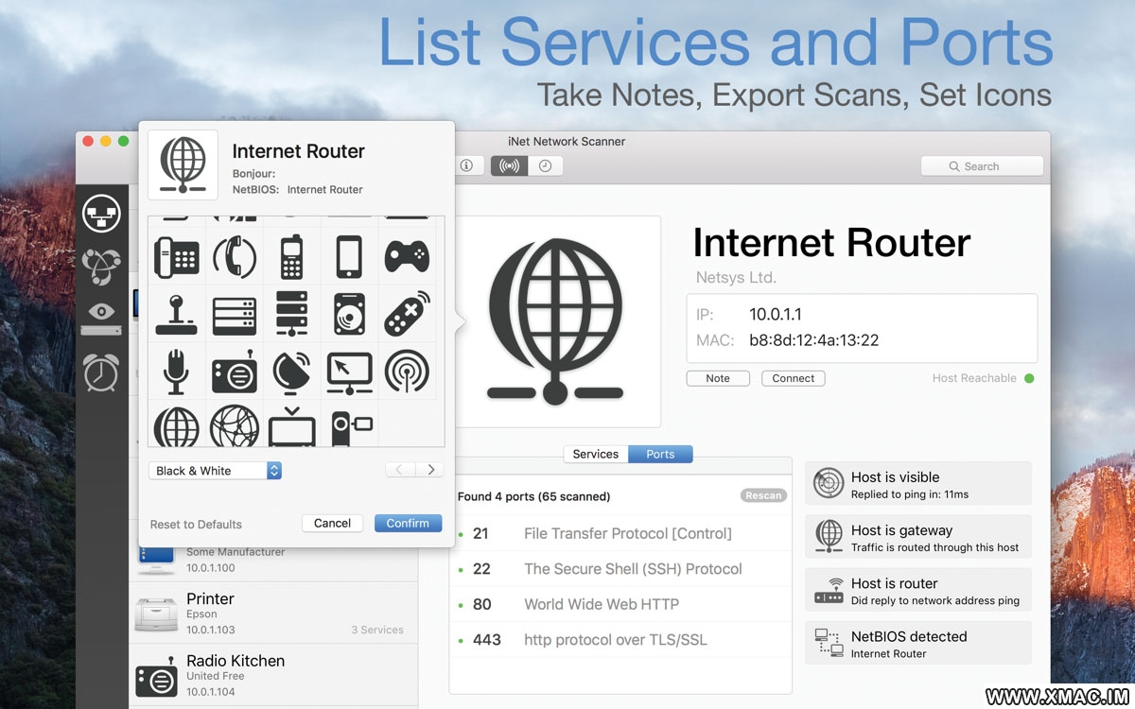1135x709 pixels.
Task: Switch to the scan signal toolbar segment
Action: (x=509, y=165)
